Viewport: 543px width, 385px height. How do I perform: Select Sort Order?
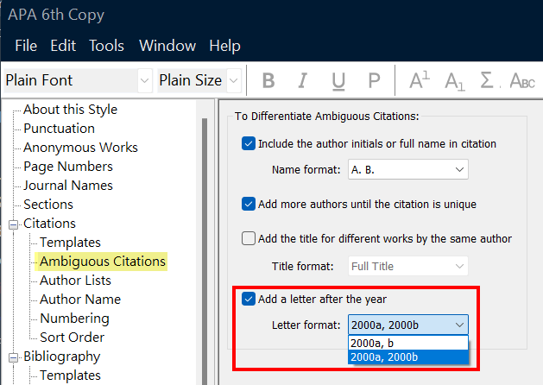(72, 338)
